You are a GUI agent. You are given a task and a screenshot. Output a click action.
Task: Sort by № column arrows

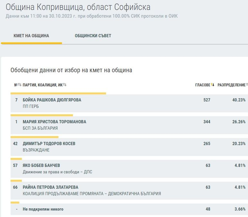pos(20,85)
